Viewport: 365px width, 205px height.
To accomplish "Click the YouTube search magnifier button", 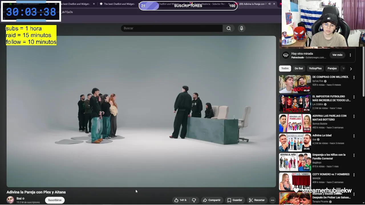I will click(x=229, y=28).
